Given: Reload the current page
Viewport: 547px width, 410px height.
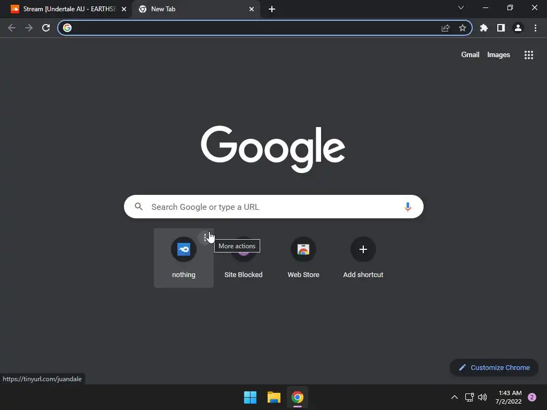Looking at the screenshot, I should tap(46, 28).
